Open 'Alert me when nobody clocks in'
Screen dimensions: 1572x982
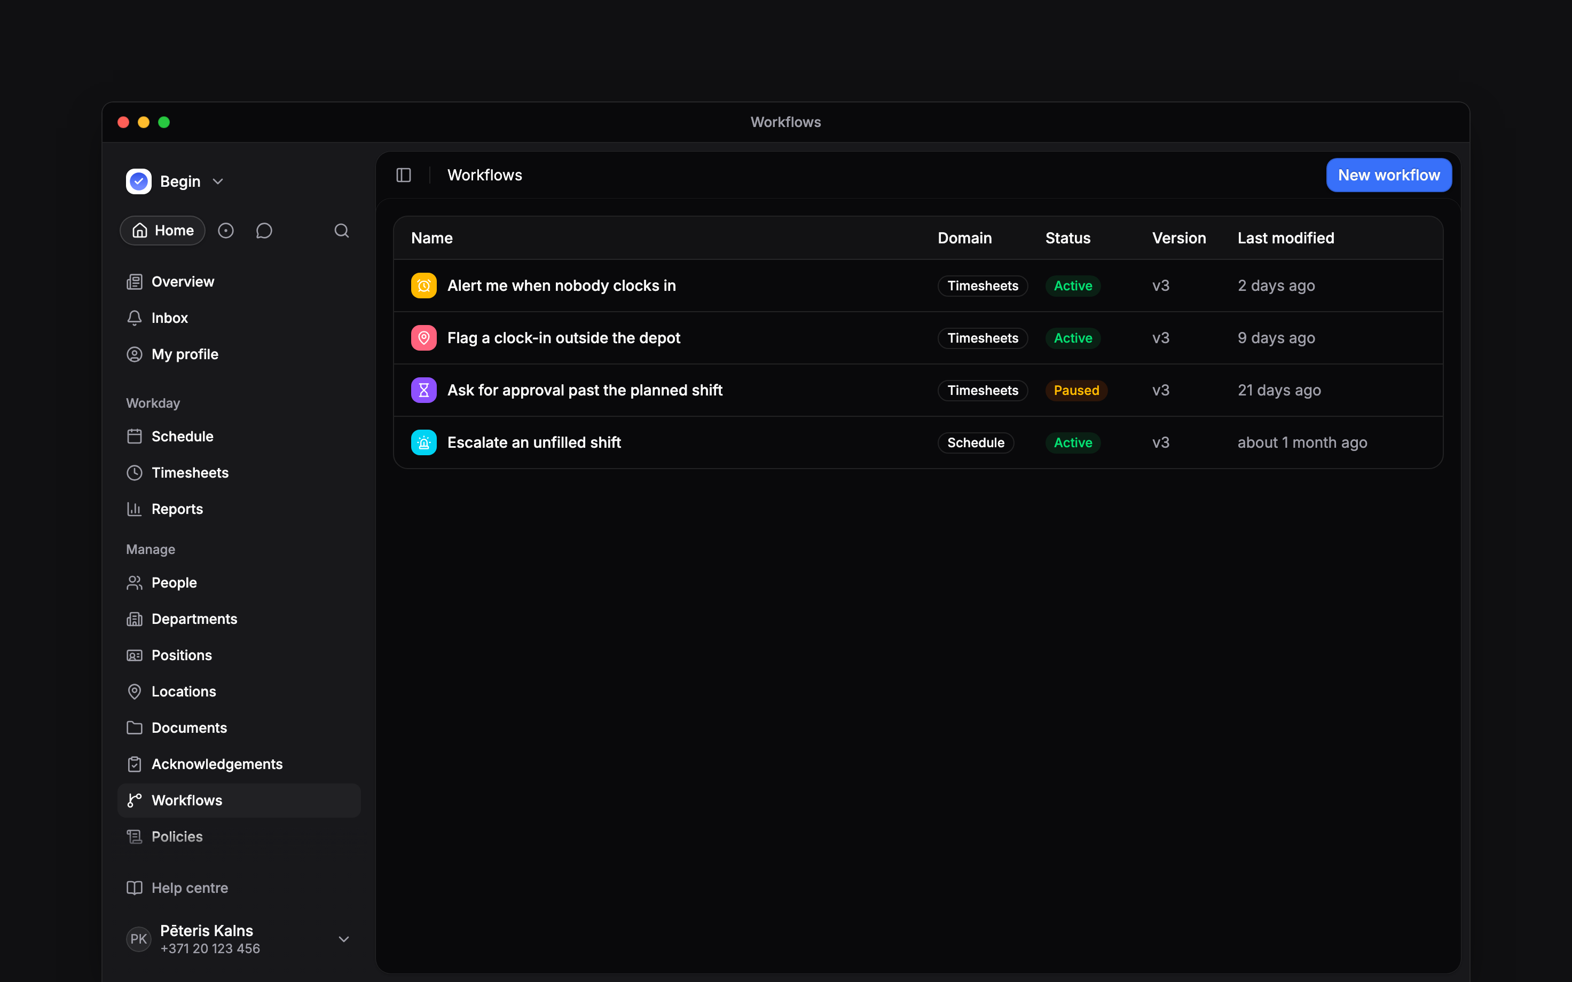[x=561, y=286]
